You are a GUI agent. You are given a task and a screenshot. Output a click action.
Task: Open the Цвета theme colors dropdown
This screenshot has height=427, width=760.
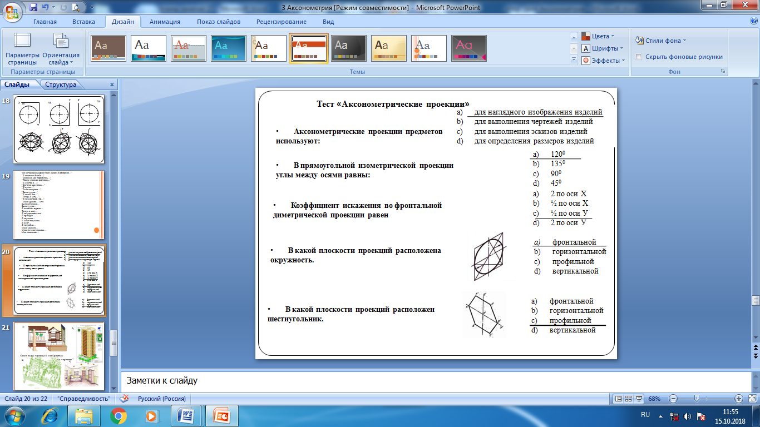[x=599, y=36]
